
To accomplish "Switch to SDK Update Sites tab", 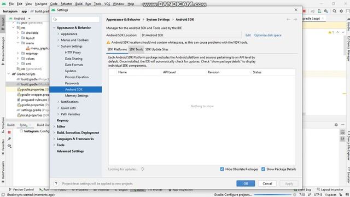I will pos(157,49).
